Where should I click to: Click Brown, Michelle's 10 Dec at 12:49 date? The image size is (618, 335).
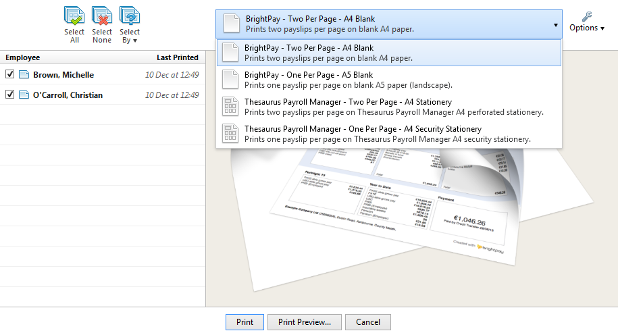coord(172,75)
